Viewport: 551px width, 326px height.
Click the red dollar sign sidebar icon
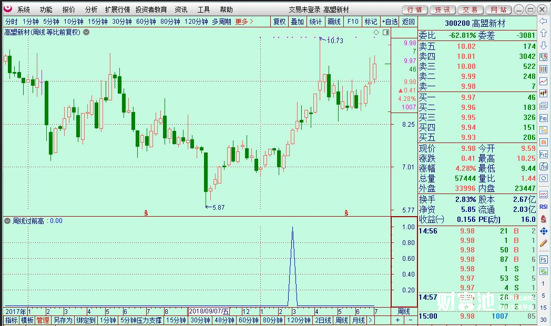pyautogui.click(x=544, y=219)
